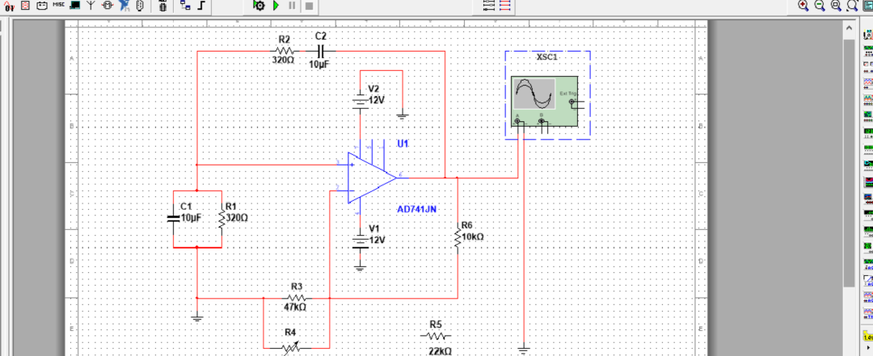873x356 pixels.
Task: Select the XSC1 oscilloscope on the schematic
Action: coord(544,102)
